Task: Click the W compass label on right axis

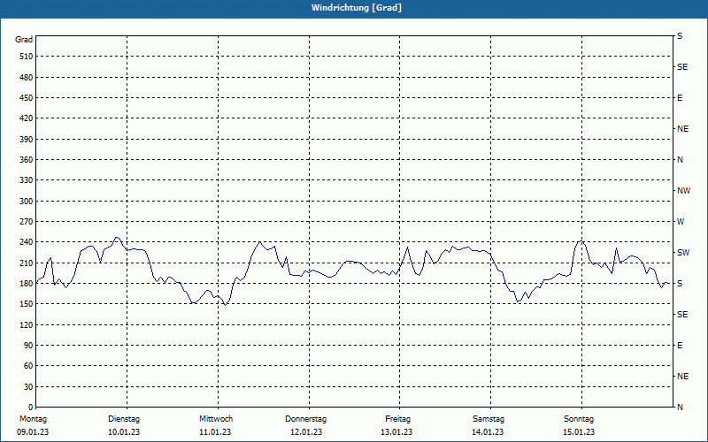Action: pos(681,222)
